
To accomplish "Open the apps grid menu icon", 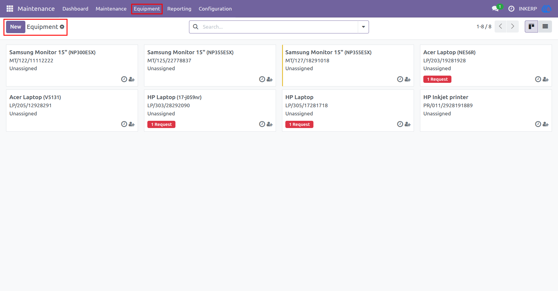I will pyautogui.click(x=10, y=9).
